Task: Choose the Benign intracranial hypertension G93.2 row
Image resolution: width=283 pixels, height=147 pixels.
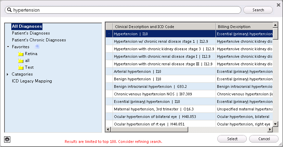Action: click(147, 86)
